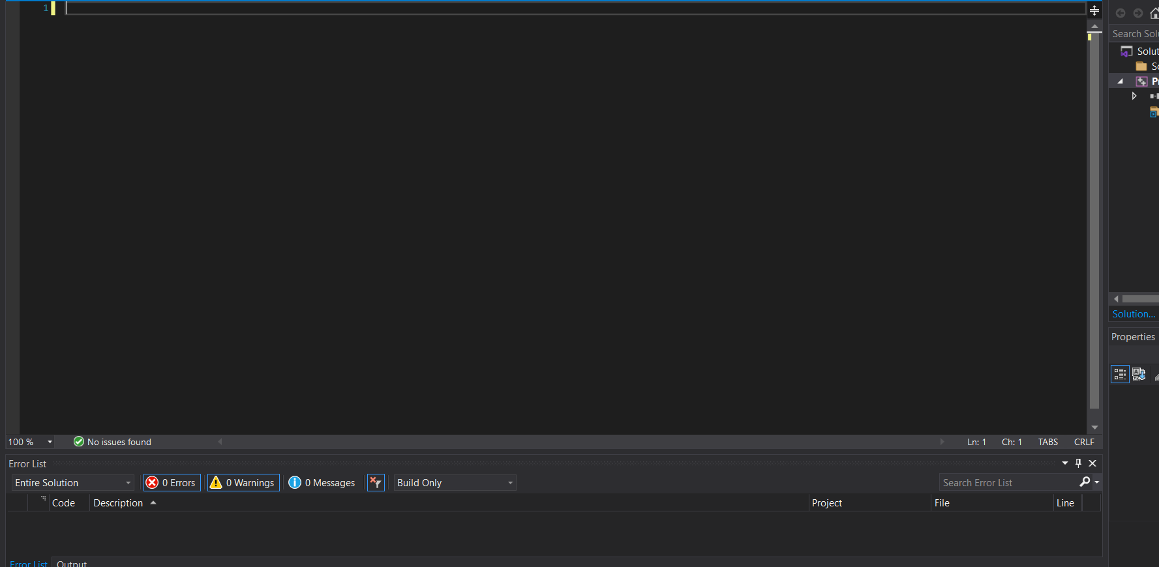Close the Error List panel

coord(1092,463)
